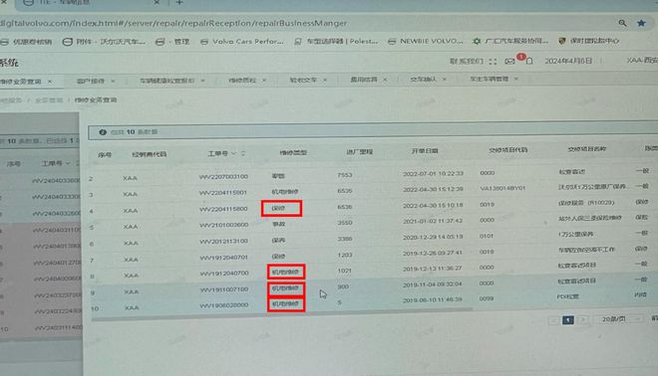Expand the 工单号 column chevron in main table

pyautogui.click(x=233, y=153)
